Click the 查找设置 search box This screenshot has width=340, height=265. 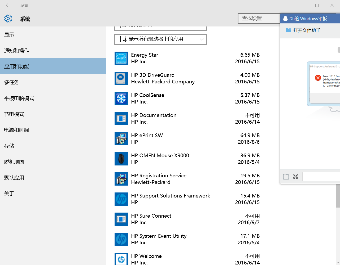[259, 19]
